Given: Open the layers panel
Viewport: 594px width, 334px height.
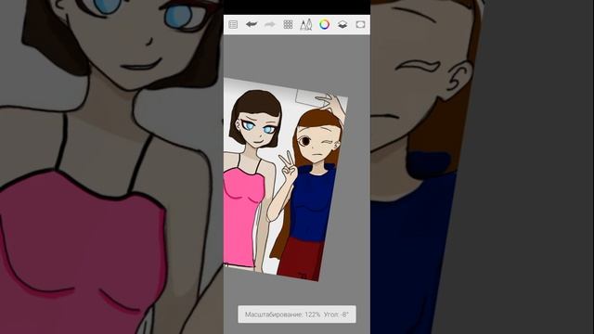Looking at the screenshot, I should (x=342, y=25).
